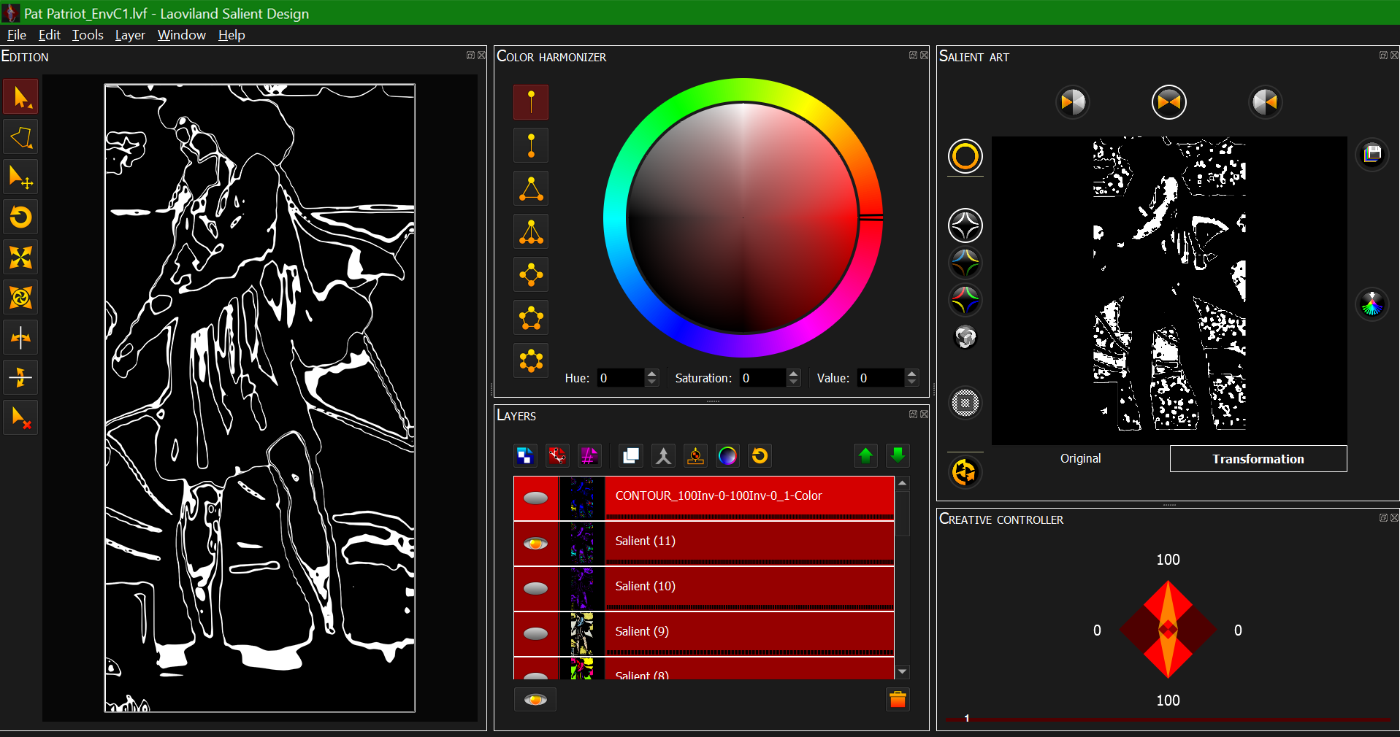Increase Hue value with up stepper
This screenshot has height=737, width=1400.
(652, 373)
